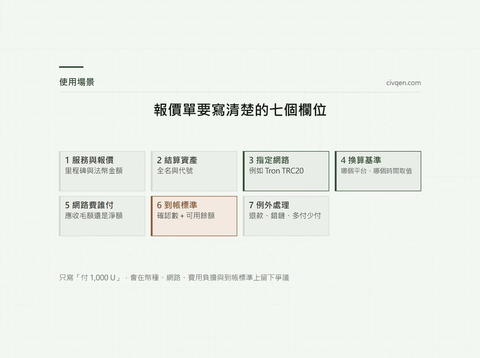The image size is (480, 358).
Task: Click the footnote starting with 只寫「付 1,000 U」
Action: pos(174,278)
